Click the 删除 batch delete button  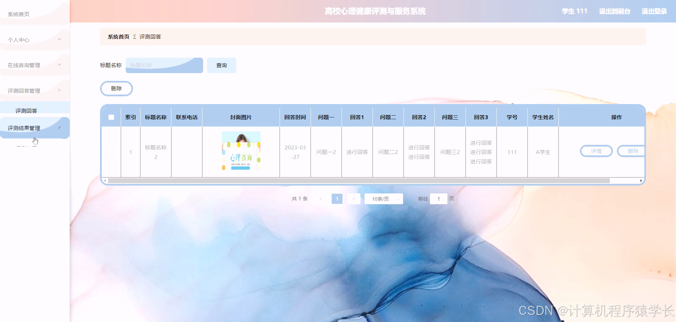coord(116,88)
